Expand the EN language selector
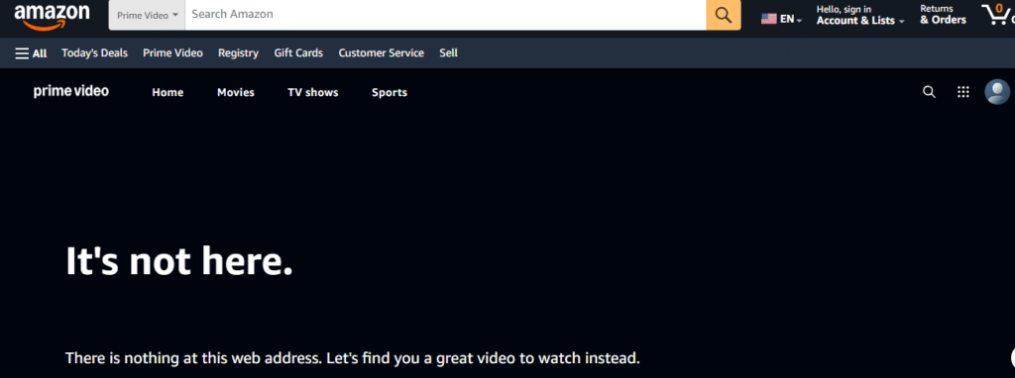 [782, 20]
